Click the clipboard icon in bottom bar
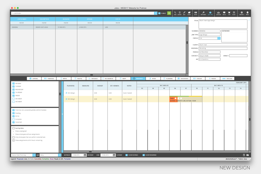261x174 pixels. click(x=244, y=155)
